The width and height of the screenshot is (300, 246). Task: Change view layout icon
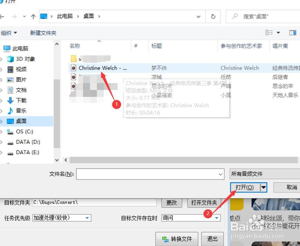(x=269, y=33)
